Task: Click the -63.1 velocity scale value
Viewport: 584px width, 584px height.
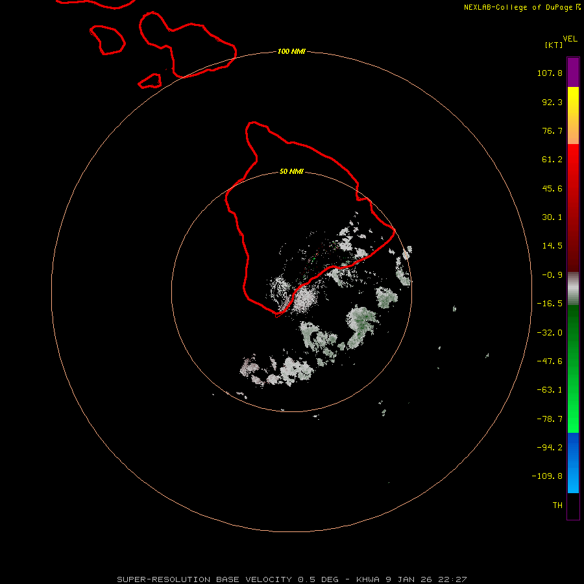Action: coord(550,390)
